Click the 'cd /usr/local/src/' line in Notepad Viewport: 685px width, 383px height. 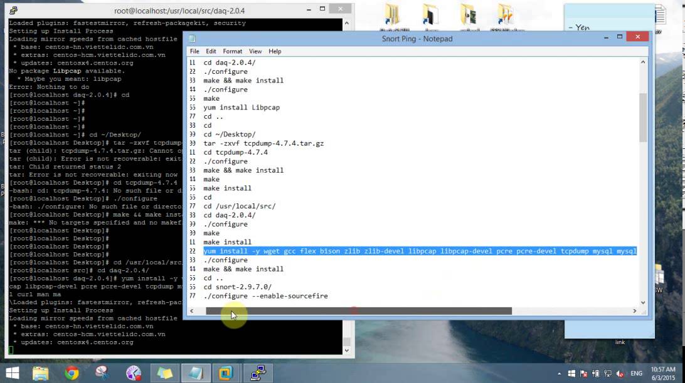pos(240,207)
